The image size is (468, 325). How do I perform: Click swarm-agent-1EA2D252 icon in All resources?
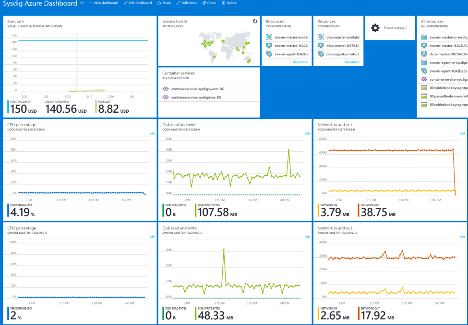(x=424, y=71)
